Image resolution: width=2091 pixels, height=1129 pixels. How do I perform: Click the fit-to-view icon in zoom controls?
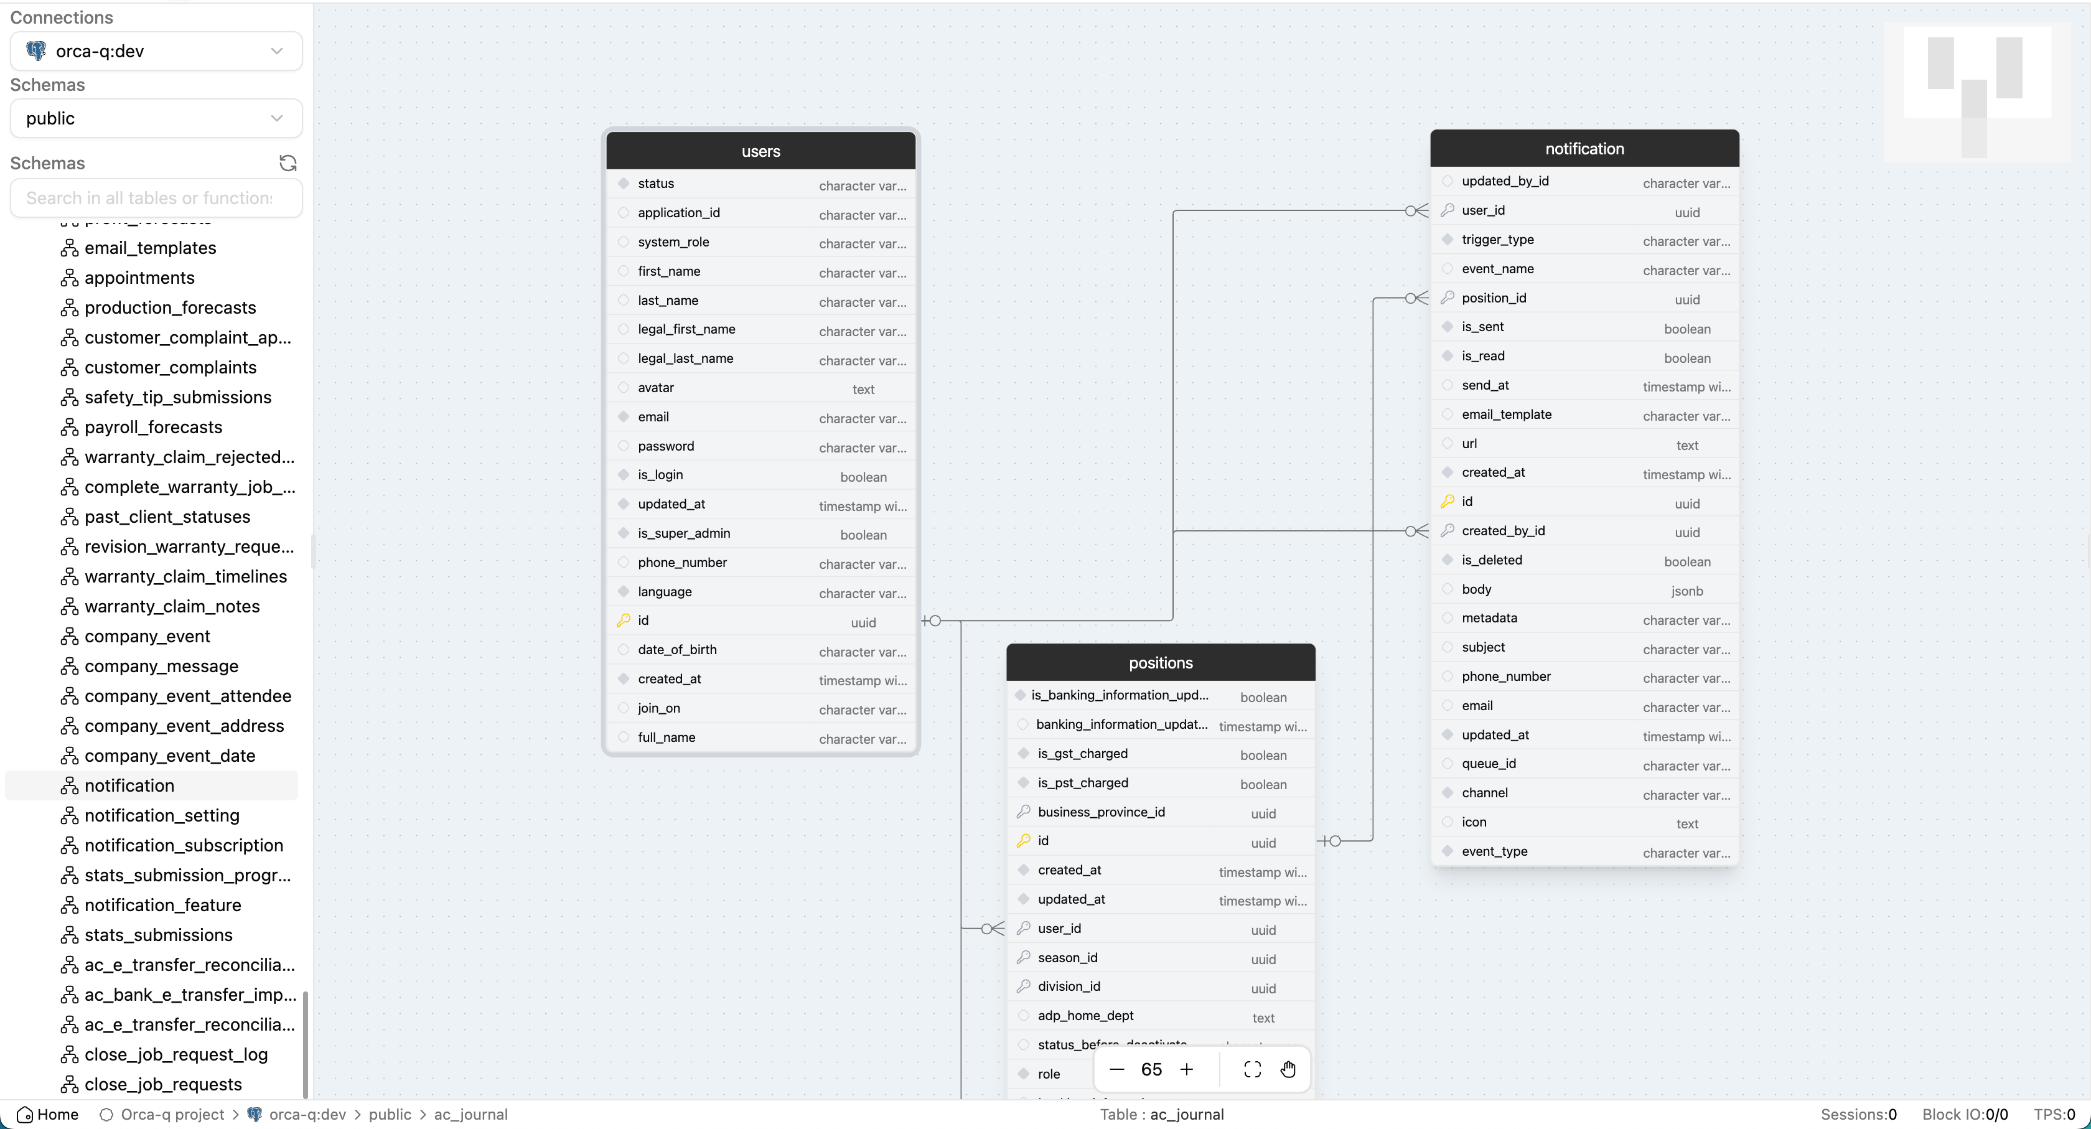[1251, 1069]
